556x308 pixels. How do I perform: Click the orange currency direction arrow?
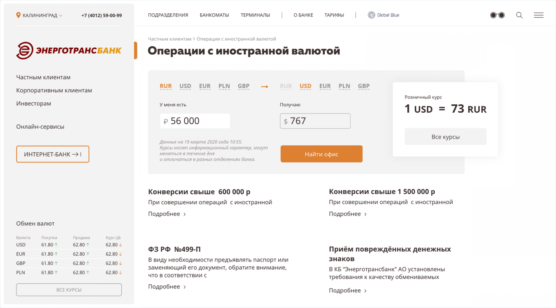[x=265, y=86]
